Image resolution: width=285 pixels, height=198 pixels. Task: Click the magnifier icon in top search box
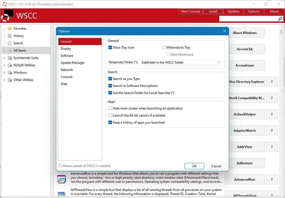[280, 19]
